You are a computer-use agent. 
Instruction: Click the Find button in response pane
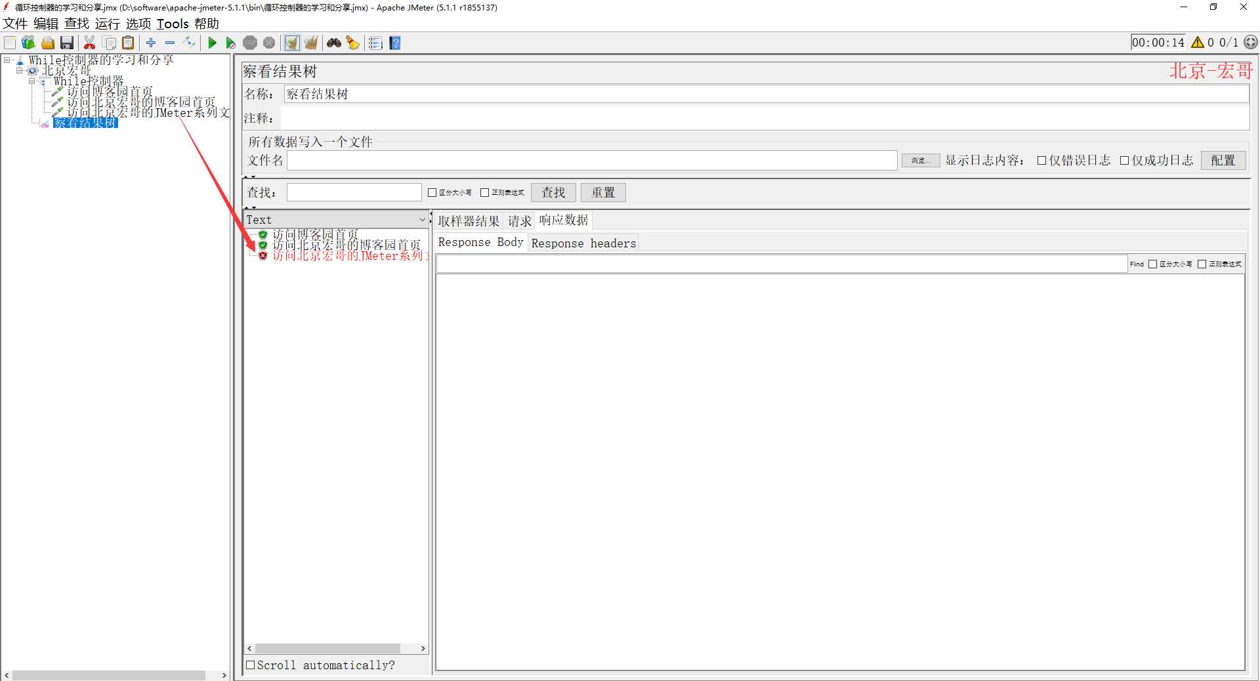(x=1137, y=264)
